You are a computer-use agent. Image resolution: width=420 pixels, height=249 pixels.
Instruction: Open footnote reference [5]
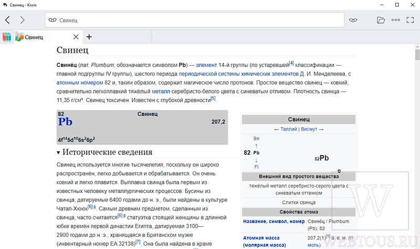[213, 99]
